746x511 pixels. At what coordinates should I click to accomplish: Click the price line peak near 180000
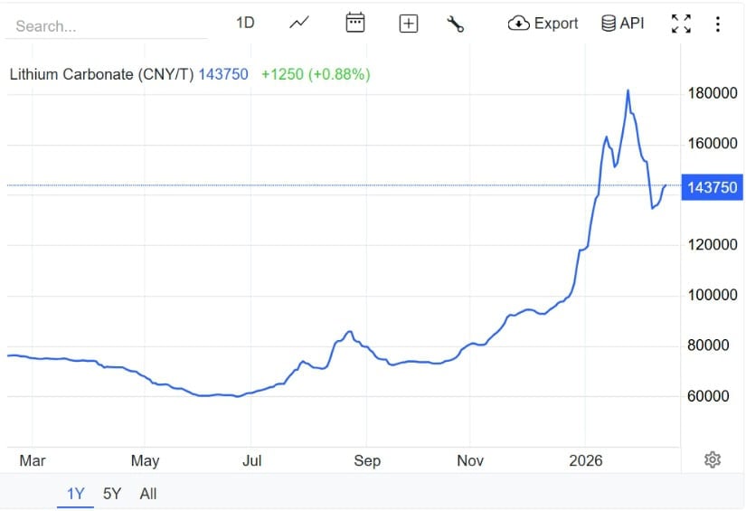(x=628, y=90)
